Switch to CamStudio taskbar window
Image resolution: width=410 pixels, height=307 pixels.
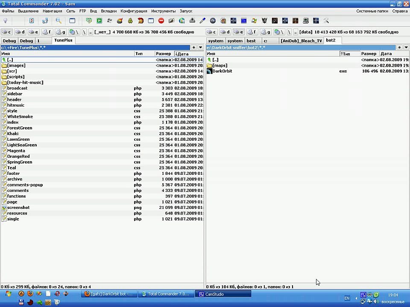click(223, 294)
